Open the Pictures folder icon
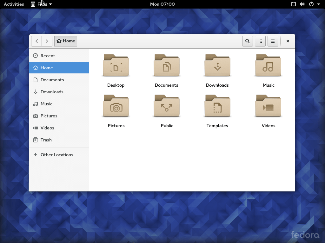325x243 pixels. click(x=116, y=106)
